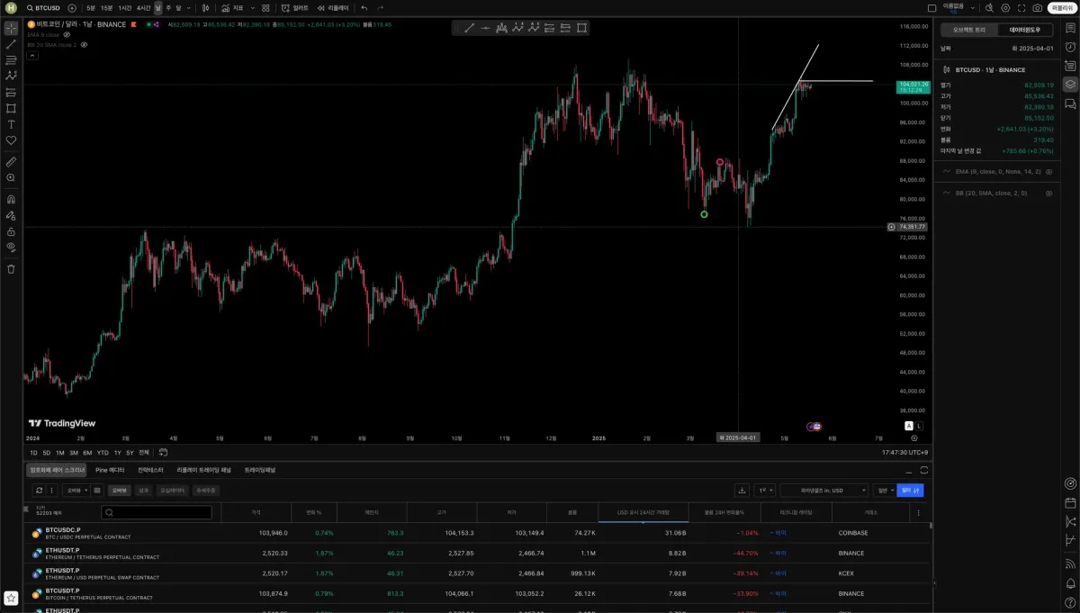The width and height of the screenshot is (1080, 613).
Task: Open the alerts alarm clock panel
Action: 1070,47
